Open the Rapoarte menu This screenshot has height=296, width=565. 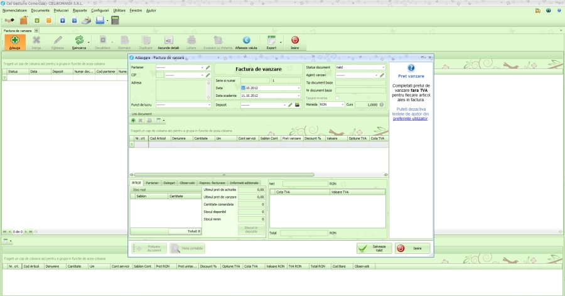tap(80, 11)
